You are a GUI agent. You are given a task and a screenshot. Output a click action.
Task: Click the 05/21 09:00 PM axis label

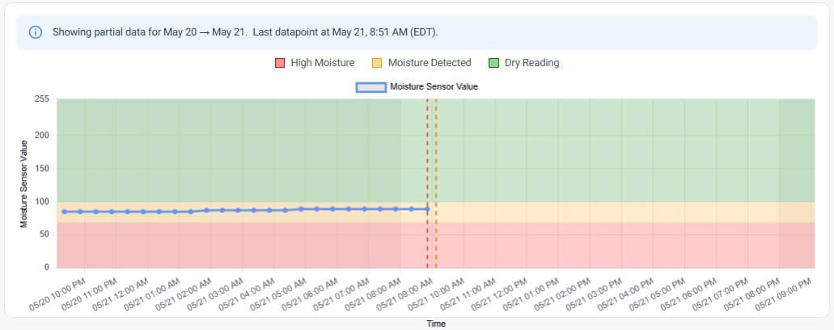786,294
